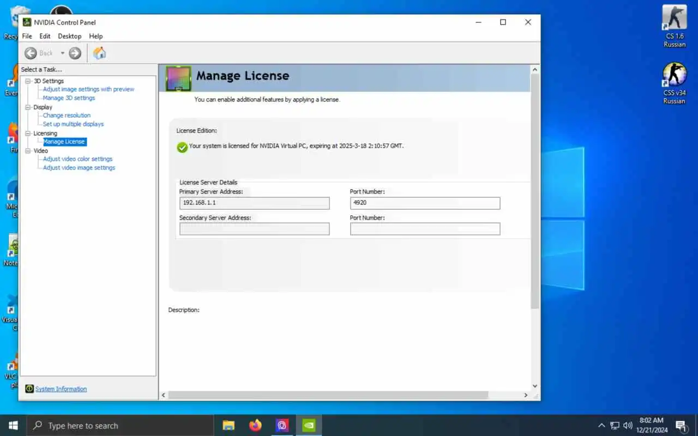Open the Back history dropdown arrow
Image resolution: width=698 pixels, height=436 pixels.
point(62,53)
